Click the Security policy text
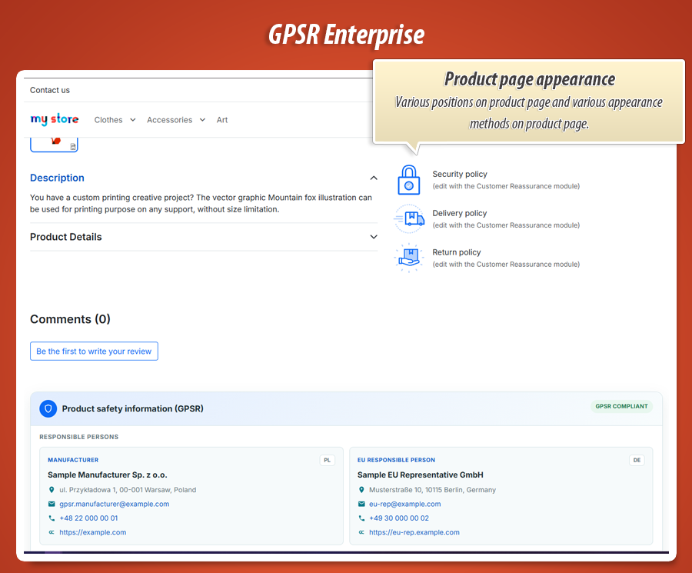Image resolution: width=692 pixels, height=573 pixels. (x=460, y=174)
